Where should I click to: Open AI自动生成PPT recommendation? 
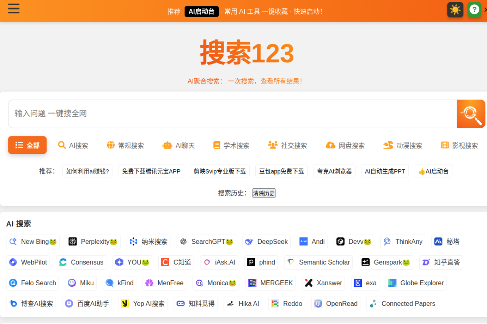(385, 171)
